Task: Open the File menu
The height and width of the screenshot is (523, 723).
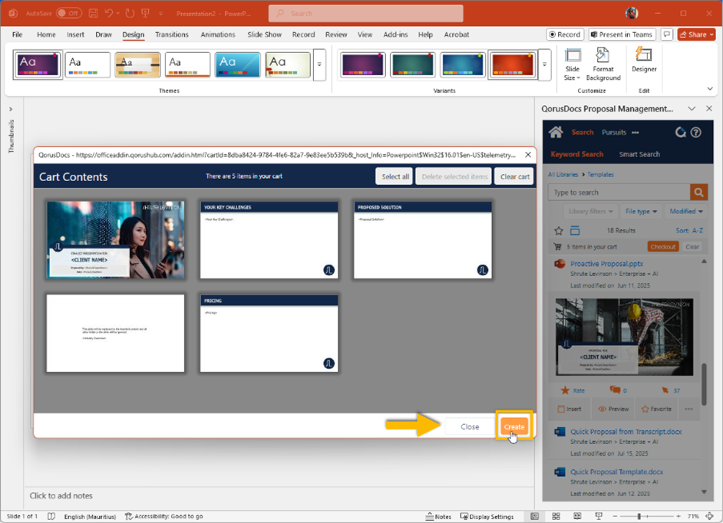Action: [17, 35]
